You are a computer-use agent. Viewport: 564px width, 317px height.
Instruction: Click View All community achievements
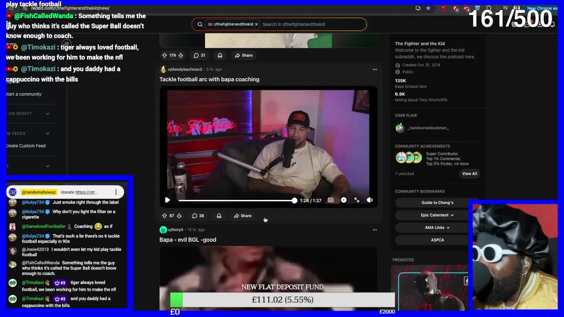(469, 173)
